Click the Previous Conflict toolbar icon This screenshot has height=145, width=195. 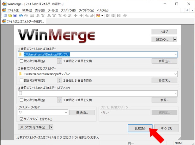pos(54,15)
